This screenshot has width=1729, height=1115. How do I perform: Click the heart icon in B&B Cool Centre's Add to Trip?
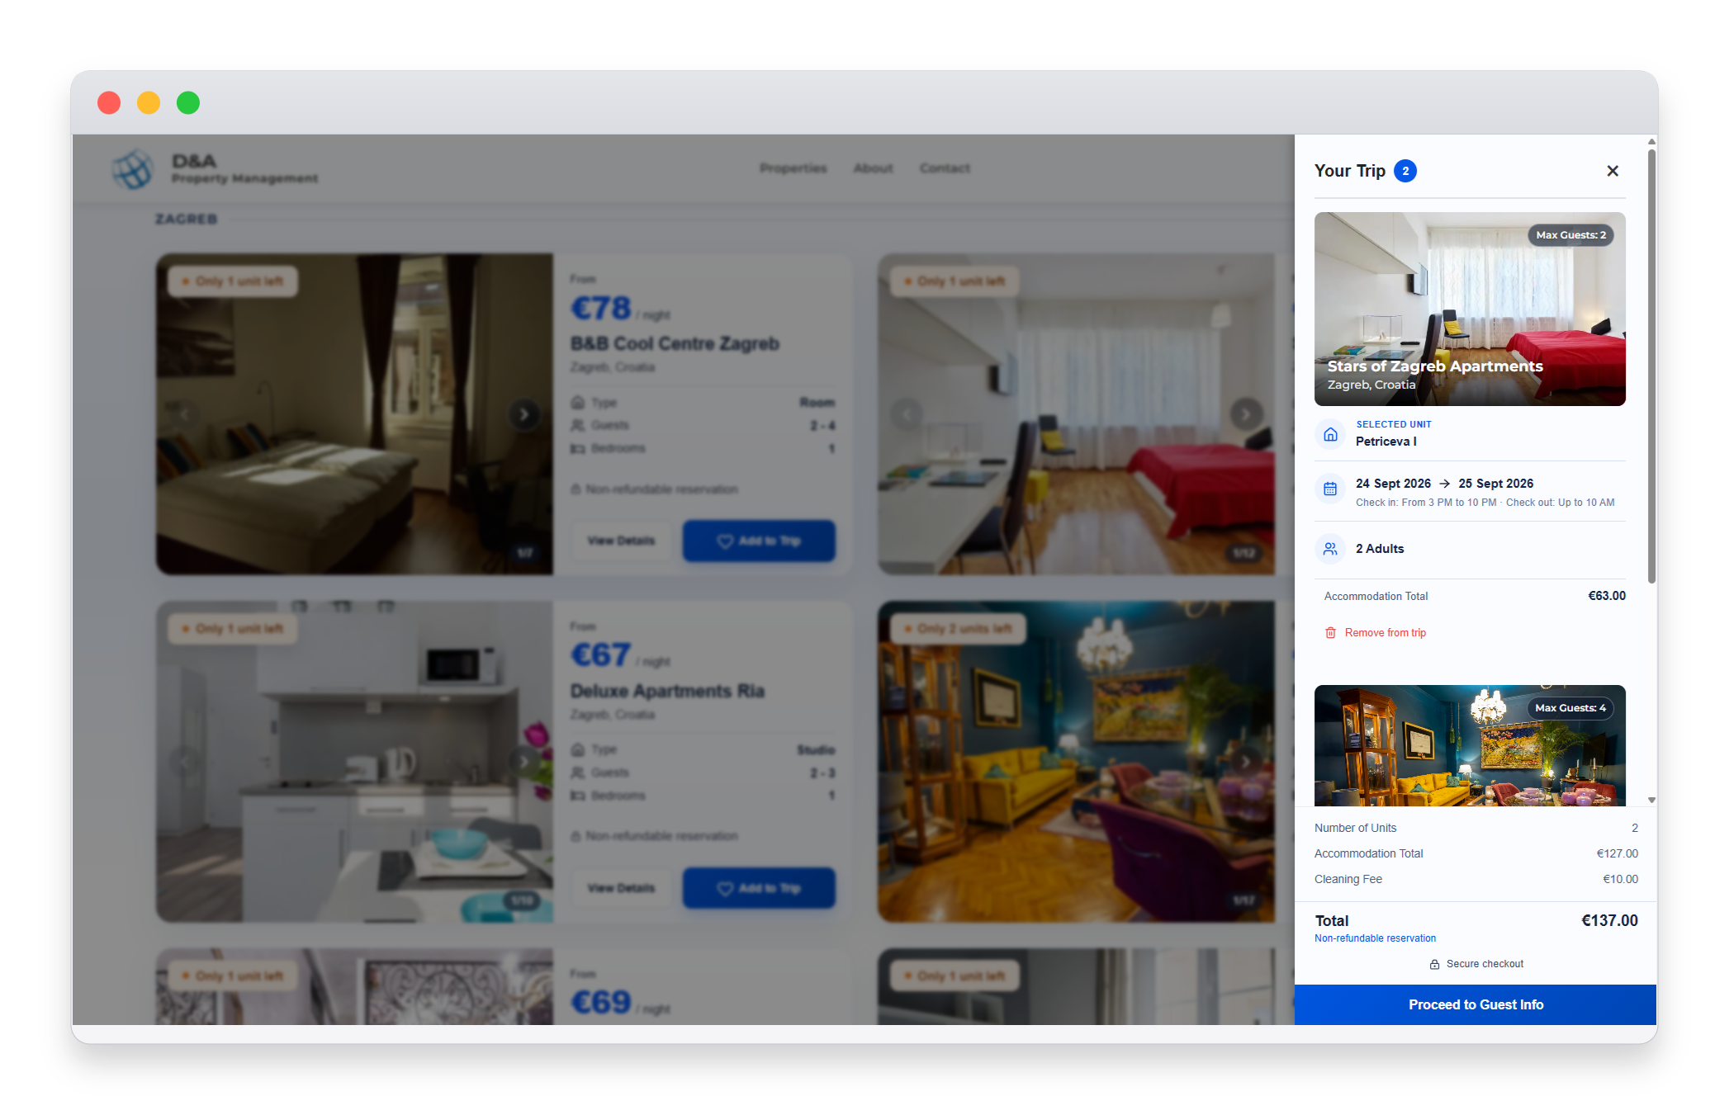point(724,541)
